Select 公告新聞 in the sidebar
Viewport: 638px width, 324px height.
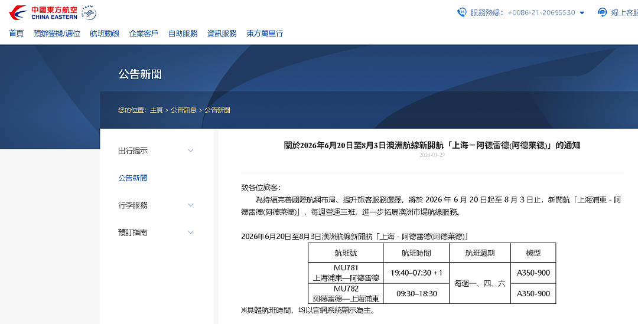pos(133,178)
